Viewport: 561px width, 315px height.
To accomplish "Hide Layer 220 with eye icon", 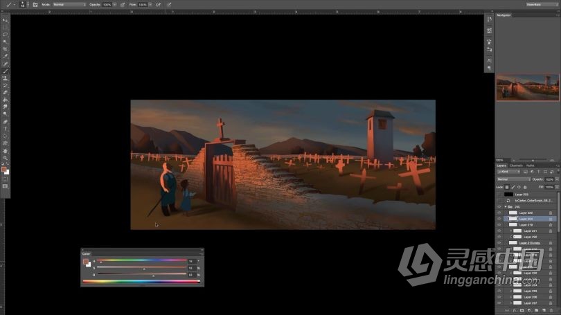I will click(499, 213).
